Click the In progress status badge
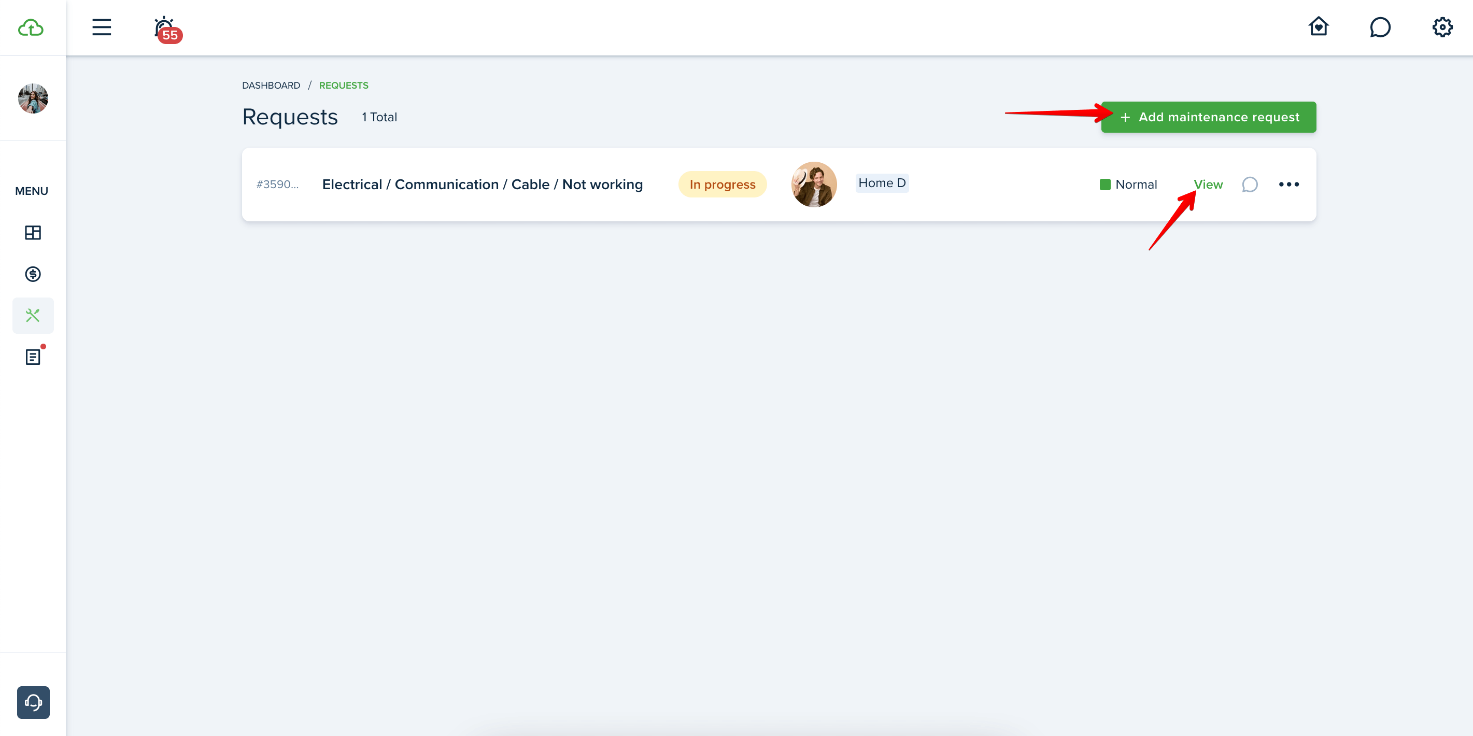This screenshot has height=736, width=1473. pyautogui.click(x=722, y=184)
